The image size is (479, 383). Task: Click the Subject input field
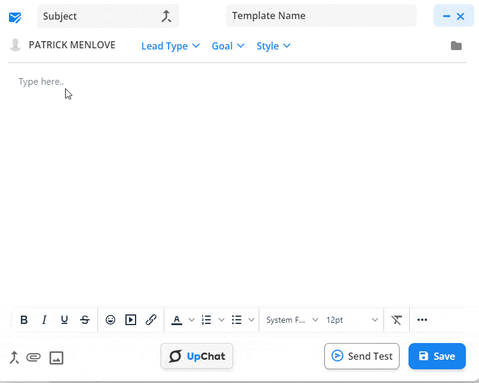[x=108, y=16]
